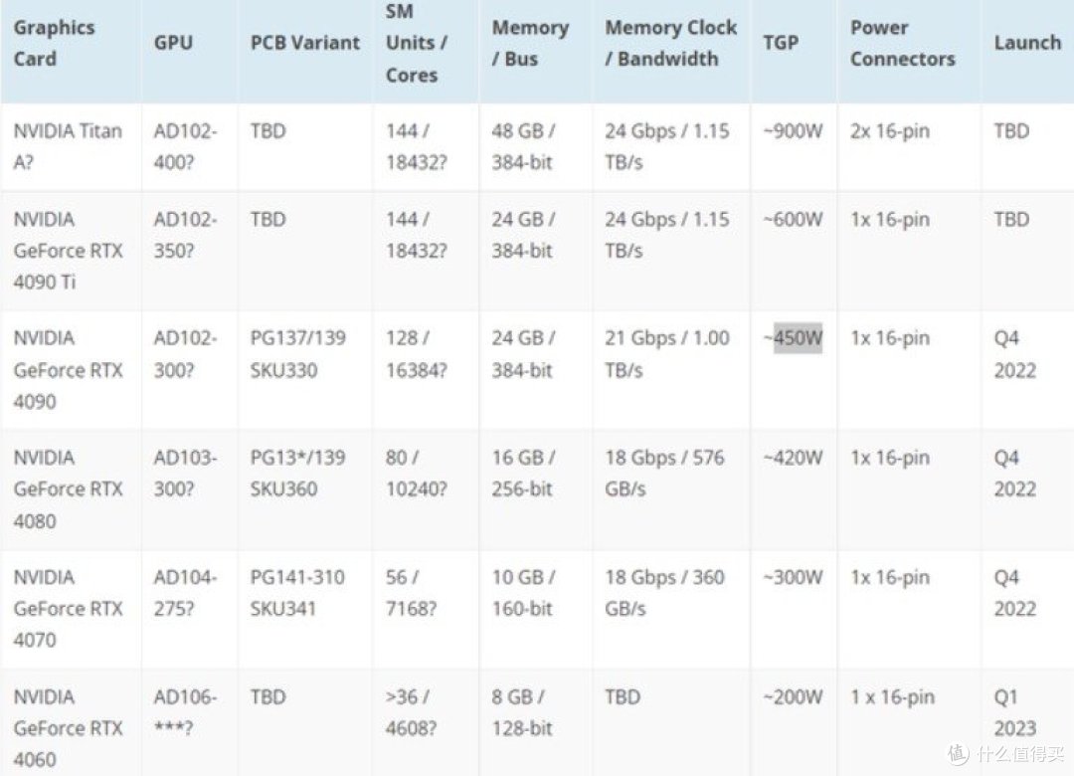1074x776 pixels.
Task: Click the Q1 2023 launch cell
Action: coord(1015,712)
